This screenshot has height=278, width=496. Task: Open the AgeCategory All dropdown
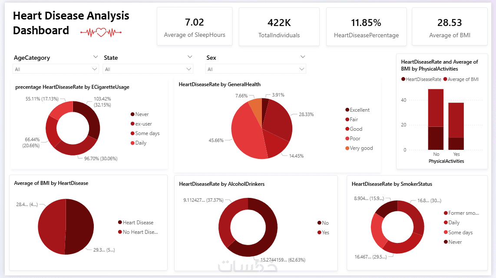tap(56, 69)
